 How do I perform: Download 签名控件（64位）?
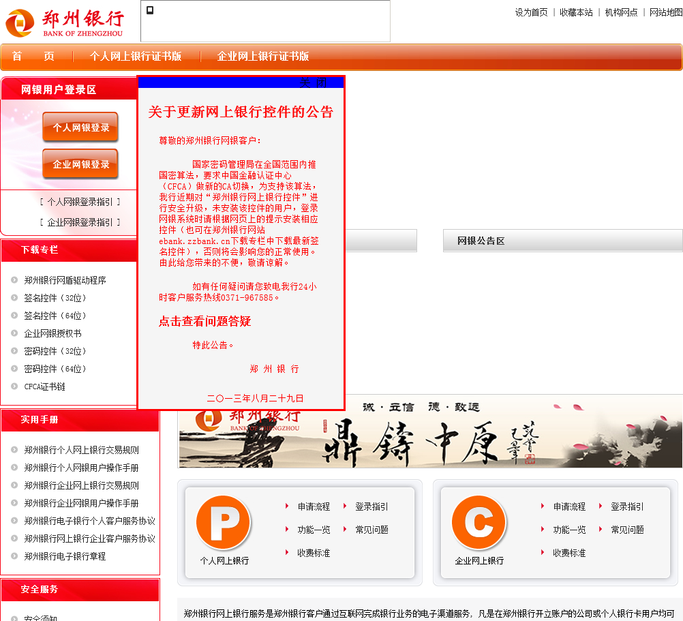(x=55, y=316)
